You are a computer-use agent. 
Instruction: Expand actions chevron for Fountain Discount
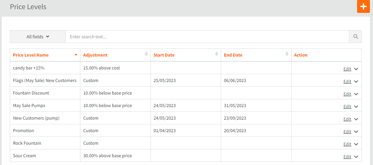point(356,94)
